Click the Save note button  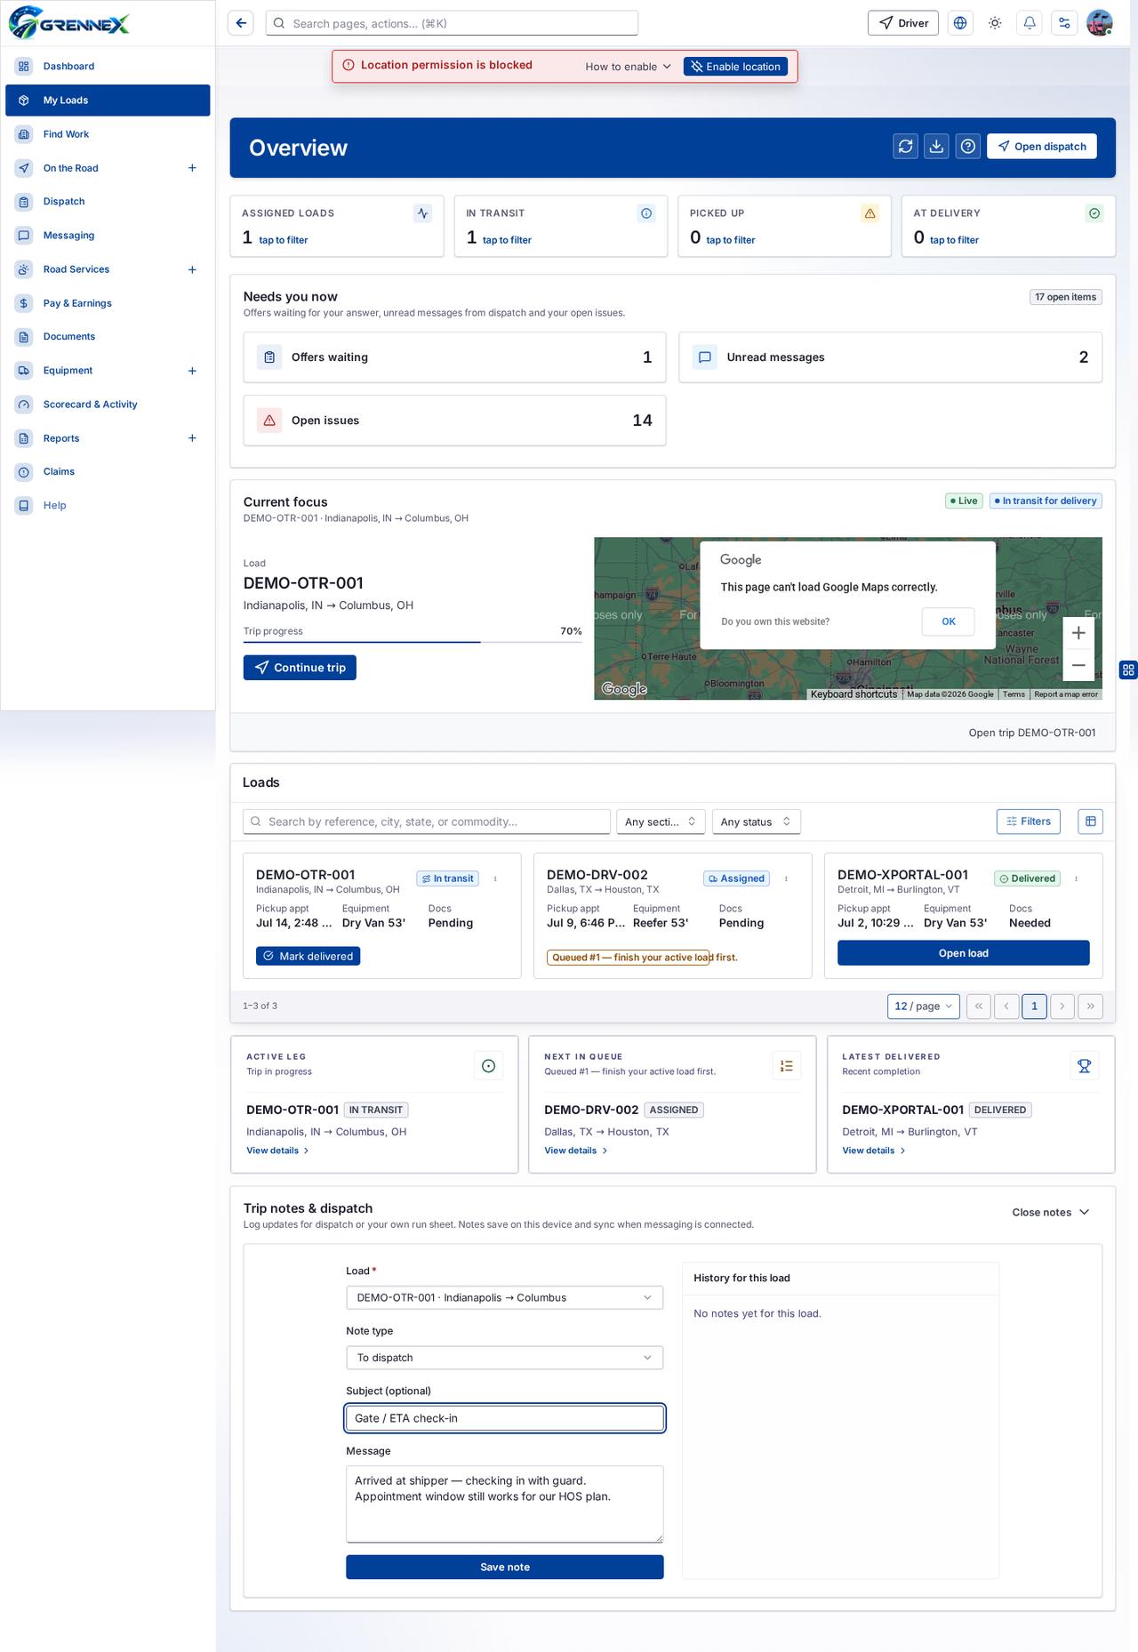505,1567
